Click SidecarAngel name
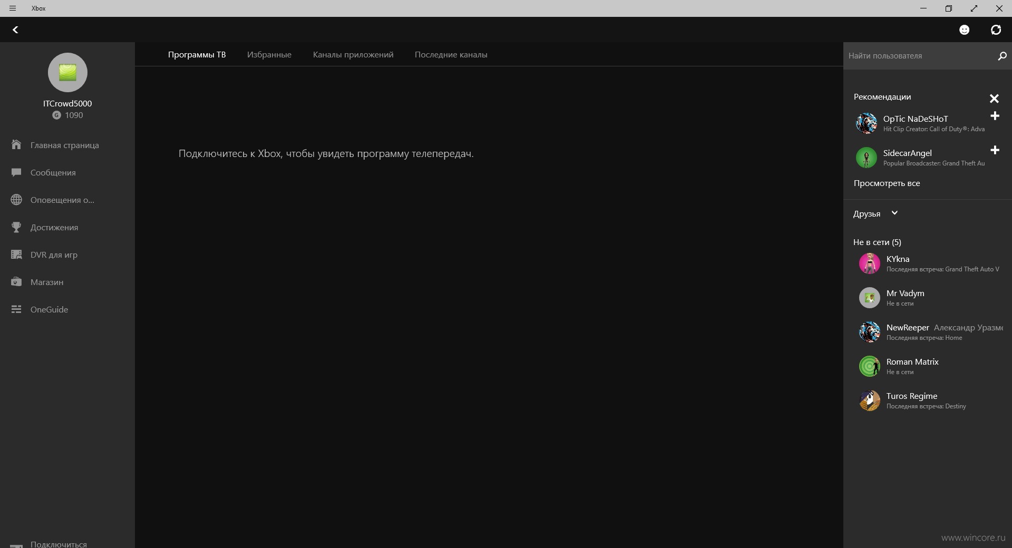This screenshot has height=548, width=1012. click(x=908, y=153)
